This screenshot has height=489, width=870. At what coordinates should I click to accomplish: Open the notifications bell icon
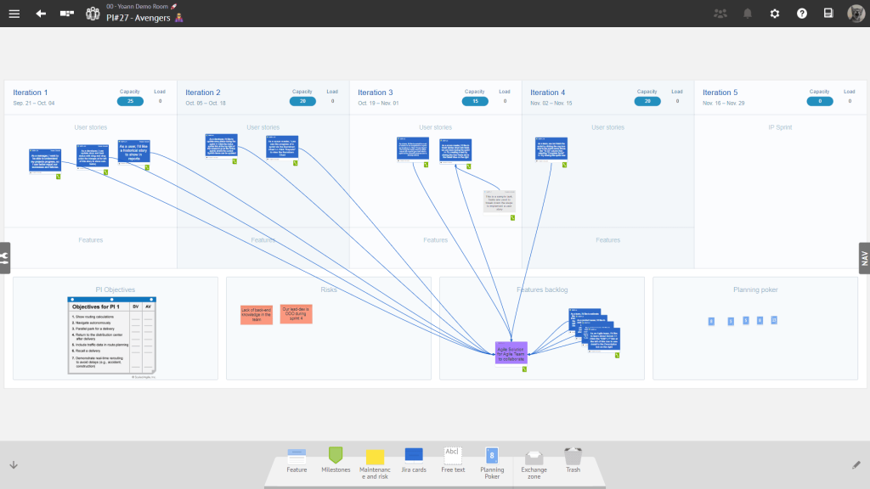(x=748, y=14)
